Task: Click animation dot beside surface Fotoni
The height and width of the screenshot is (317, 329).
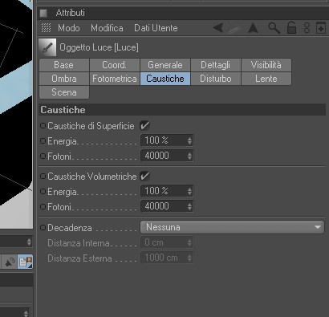Action: (x=43, y=156)
